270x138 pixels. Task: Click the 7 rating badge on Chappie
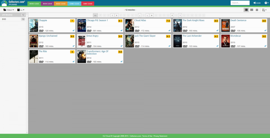coord(72,21)
